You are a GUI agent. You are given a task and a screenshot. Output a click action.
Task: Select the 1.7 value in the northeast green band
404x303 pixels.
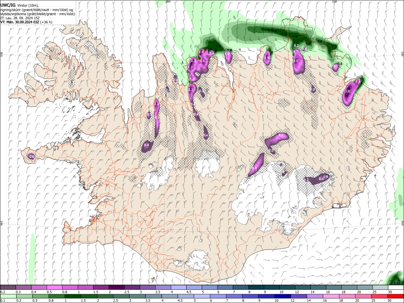pyautogui.click(x=335, y=47)
